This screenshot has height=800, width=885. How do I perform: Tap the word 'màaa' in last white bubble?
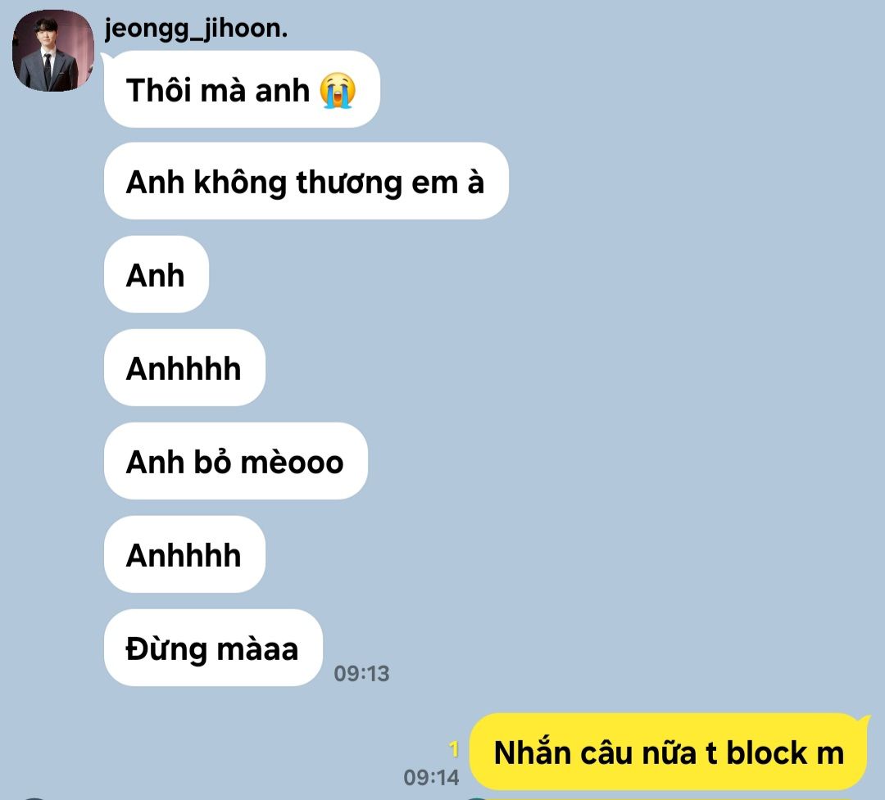[257, 649]
